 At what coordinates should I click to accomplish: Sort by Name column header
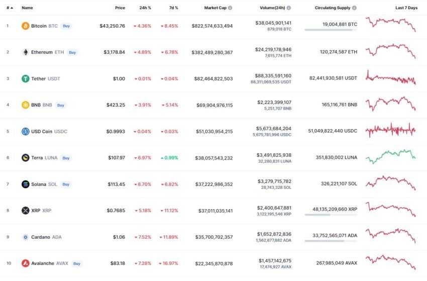coord(27,8)
